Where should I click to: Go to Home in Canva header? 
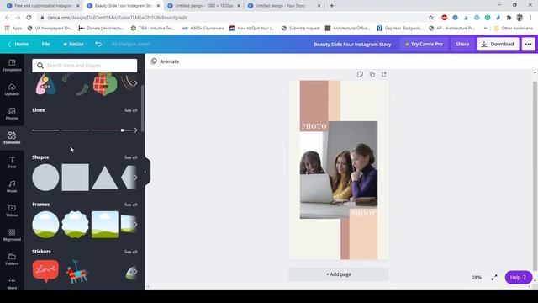(x=18, y=44)
